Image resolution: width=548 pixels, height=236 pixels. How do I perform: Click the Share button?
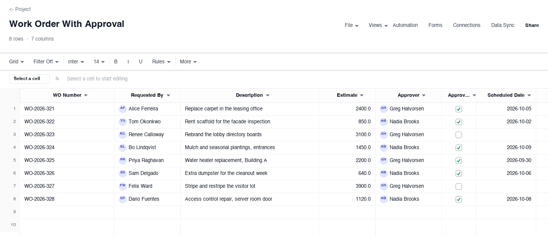point(532,25)
